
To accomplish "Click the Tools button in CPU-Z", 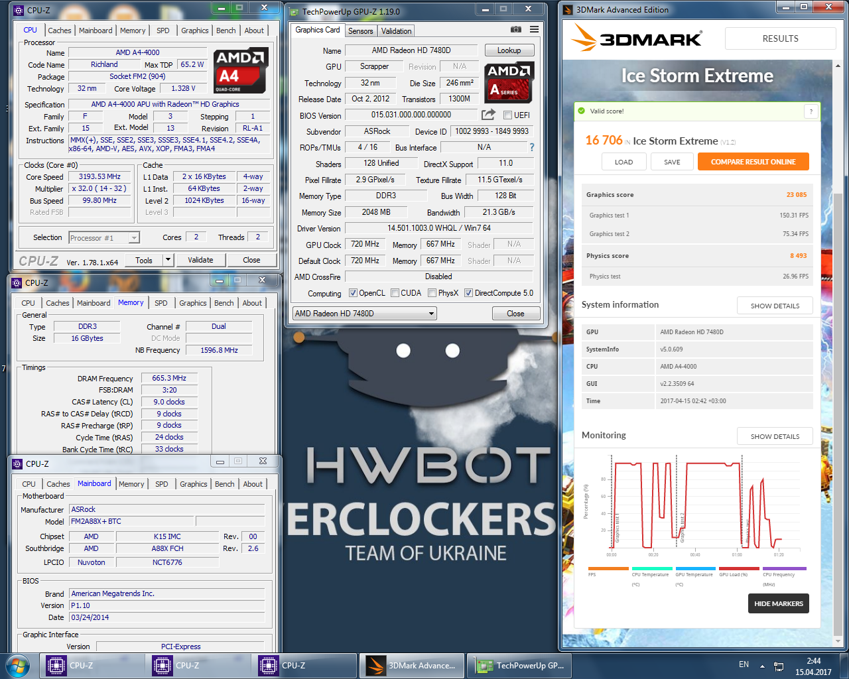I will [144, 260].
